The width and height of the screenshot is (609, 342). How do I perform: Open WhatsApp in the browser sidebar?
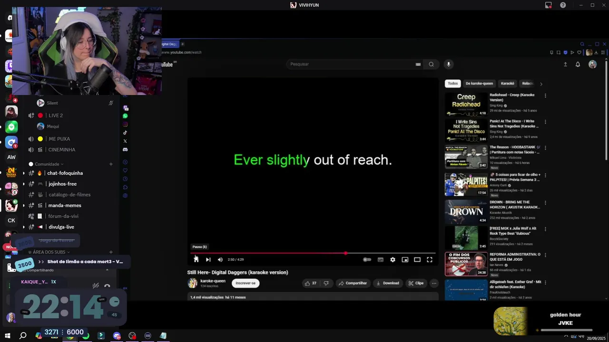point(125,116)
